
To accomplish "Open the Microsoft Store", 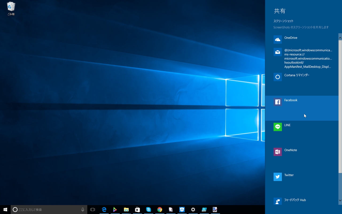I will click(137, 209).
